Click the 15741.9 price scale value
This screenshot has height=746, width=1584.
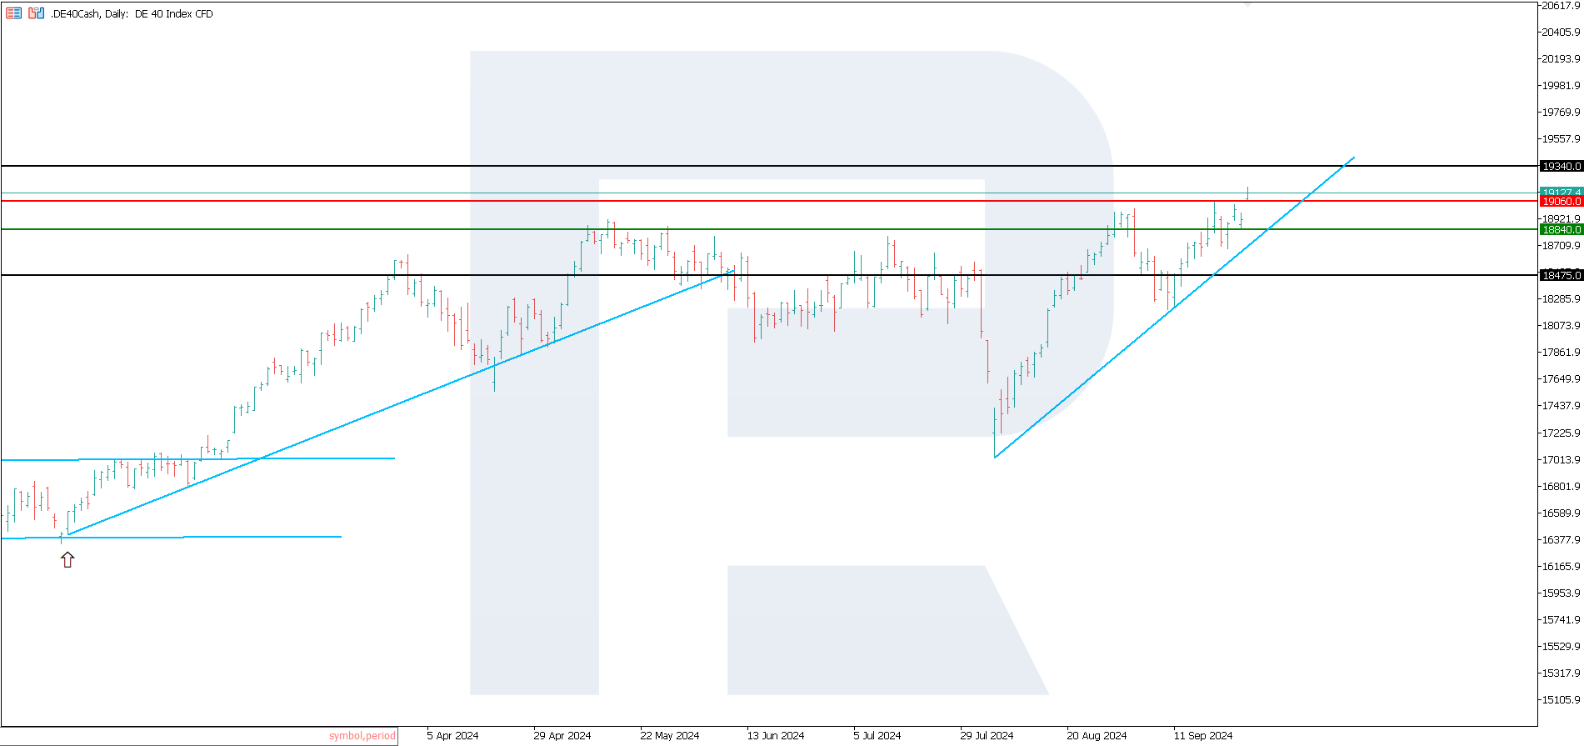(x=1561, y=620)
